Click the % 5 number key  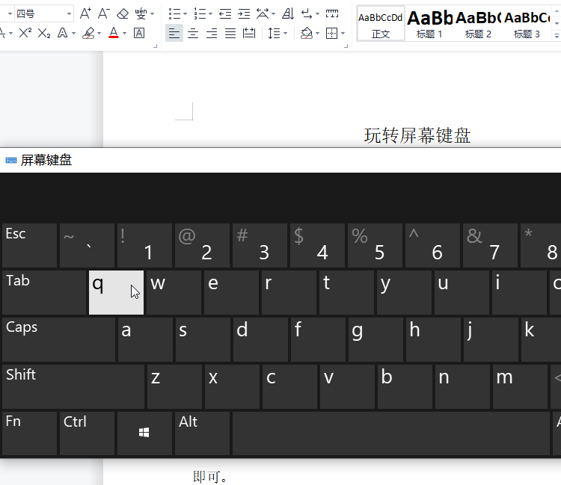point(375,246)
